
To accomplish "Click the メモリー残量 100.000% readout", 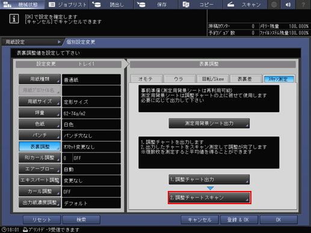I will 284,26.
